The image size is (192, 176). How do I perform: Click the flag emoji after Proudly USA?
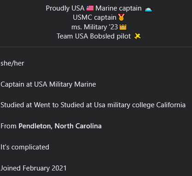[x=90, y=8]
